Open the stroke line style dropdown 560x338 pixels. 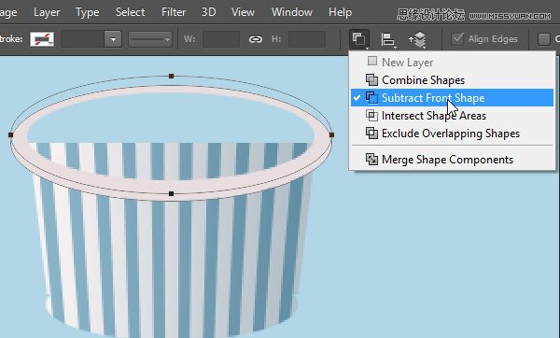(x=150, y=39)
